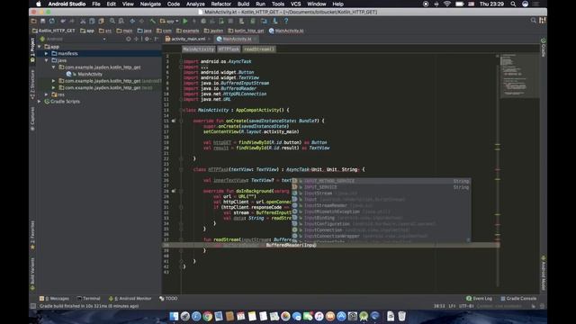Open Chrome from the Dock

click(x=208, y=316)
